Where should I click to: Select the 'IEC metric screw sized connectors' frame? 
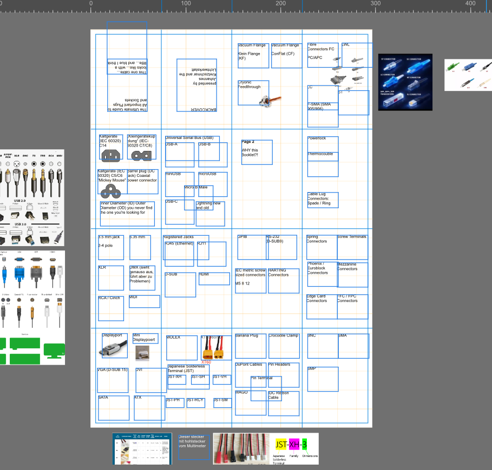[251, 281]
